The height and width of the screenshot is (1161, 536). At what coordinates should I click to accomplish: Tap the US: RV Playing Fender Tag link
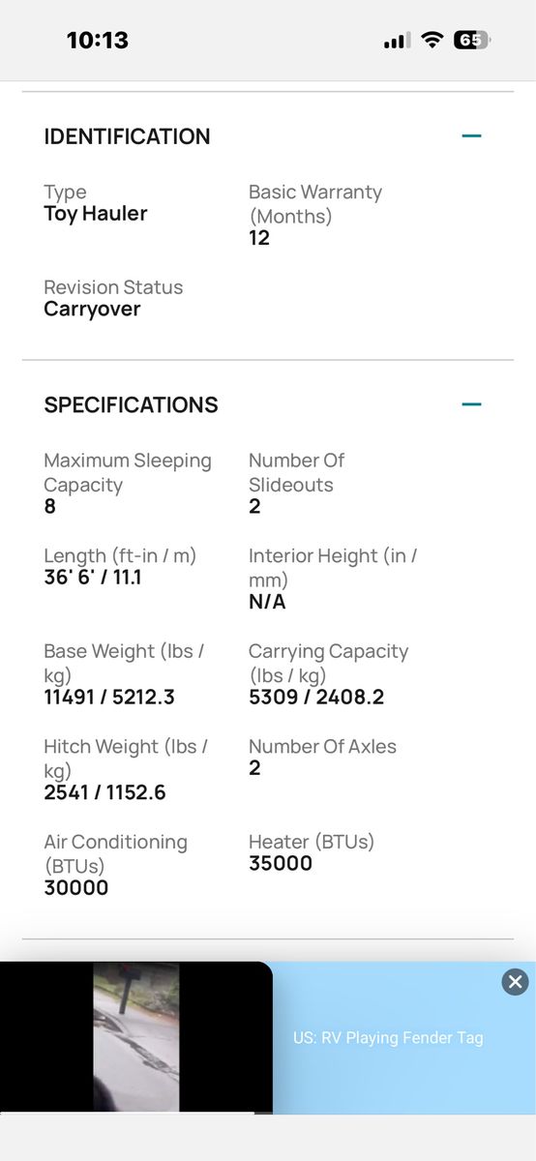coord(388,1037)
